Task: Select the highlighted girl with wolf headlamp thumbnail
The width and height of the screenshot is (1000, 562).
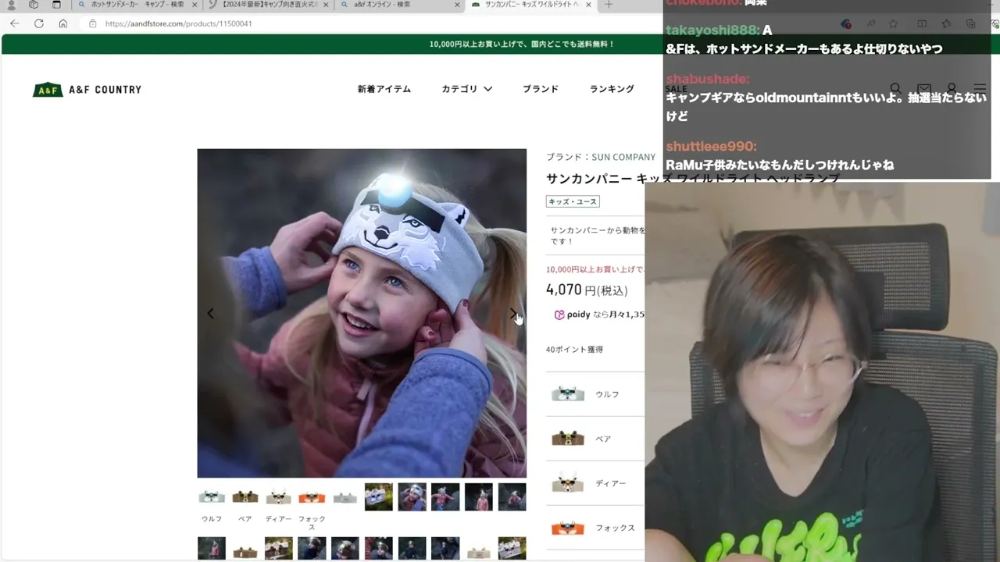Action: pyautogui.click(x=412, y=497)
